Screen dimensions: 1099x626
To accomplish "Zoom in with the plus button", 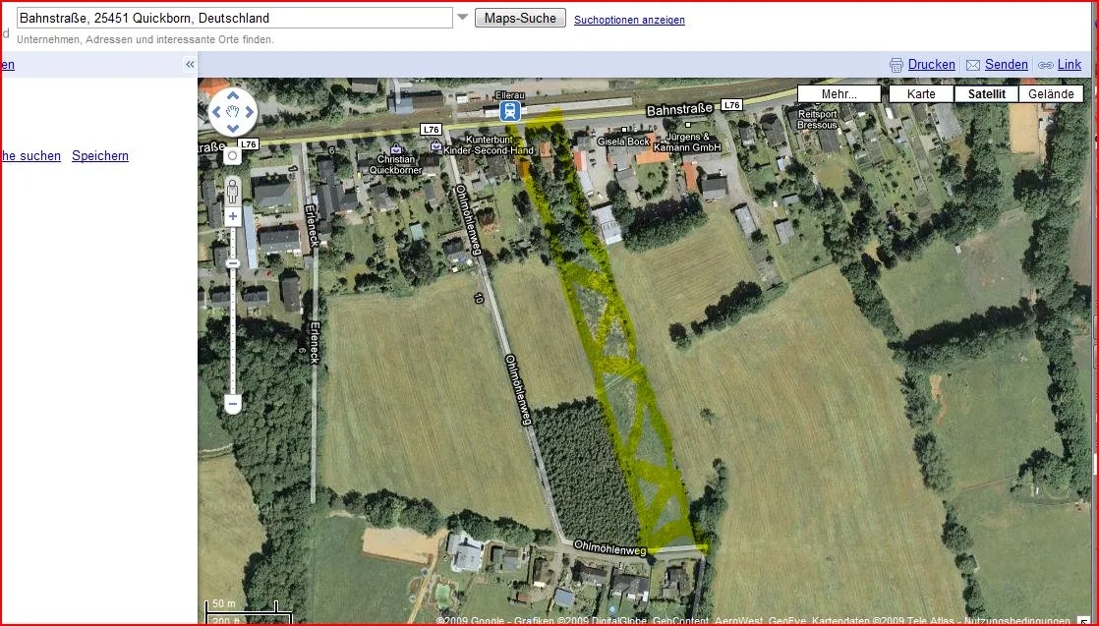I will coord(233,216).
